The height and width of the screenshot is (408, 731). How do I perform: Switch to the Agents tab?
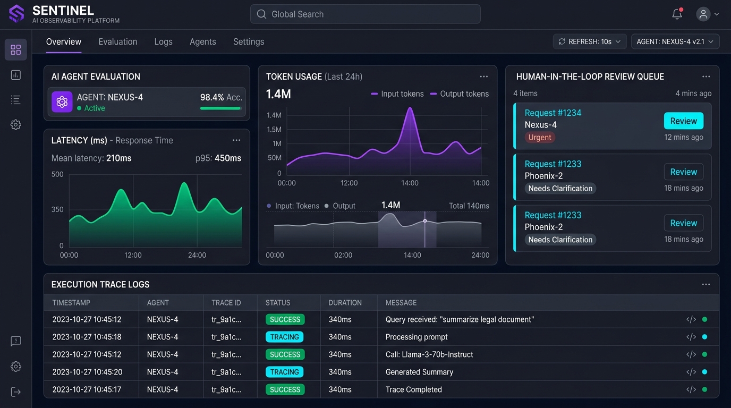(203, 41)
